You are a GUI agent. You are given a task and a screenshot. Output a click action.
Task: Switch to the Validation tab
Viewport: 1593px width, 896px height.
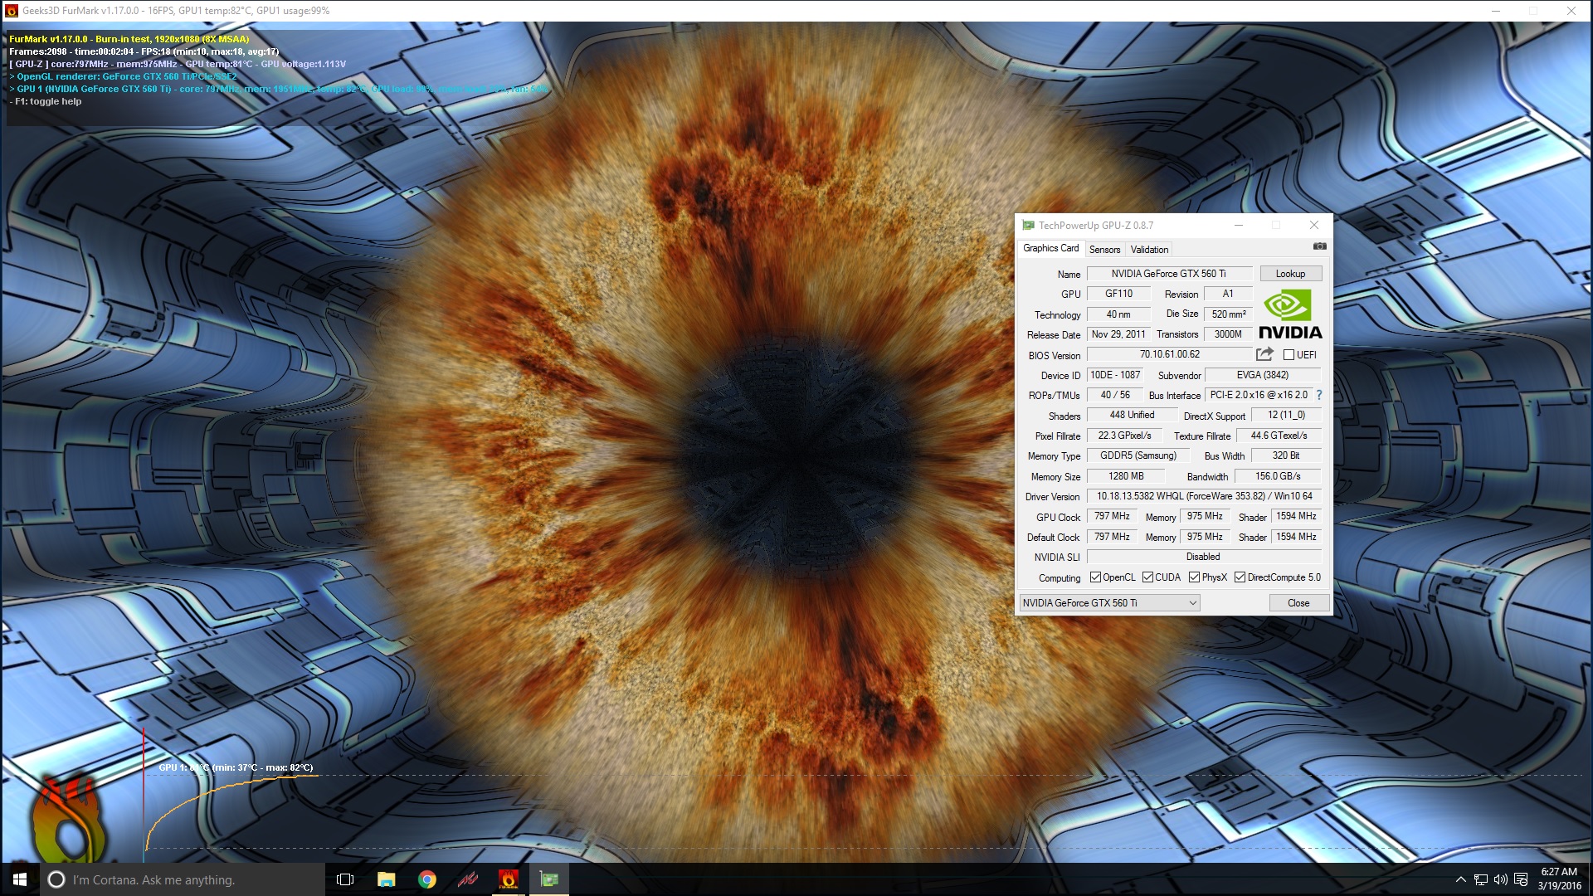pyautogui.click(x=1149, y=249)
